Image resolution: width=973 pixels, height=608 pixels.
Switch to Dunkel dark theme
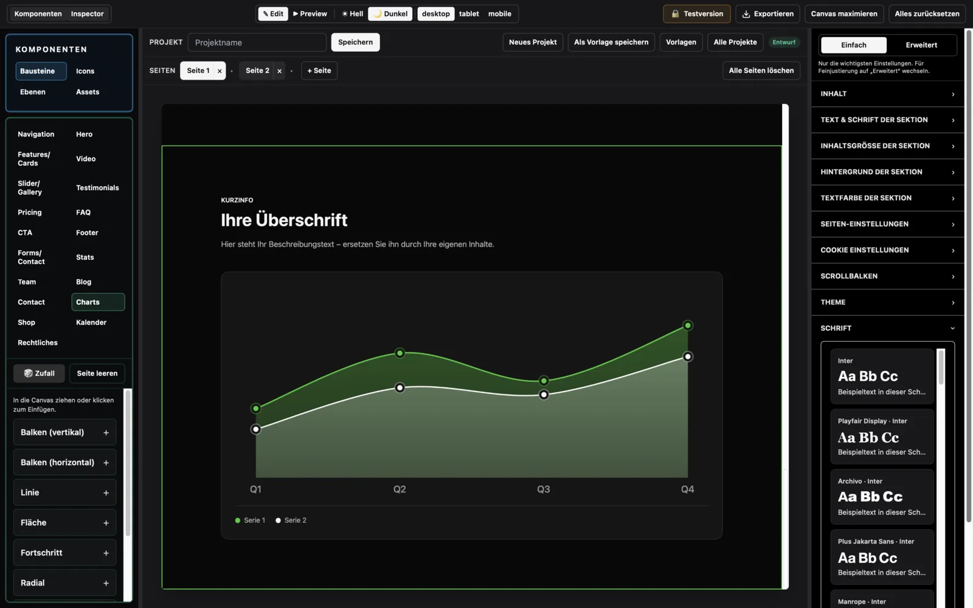pos(390,13)
